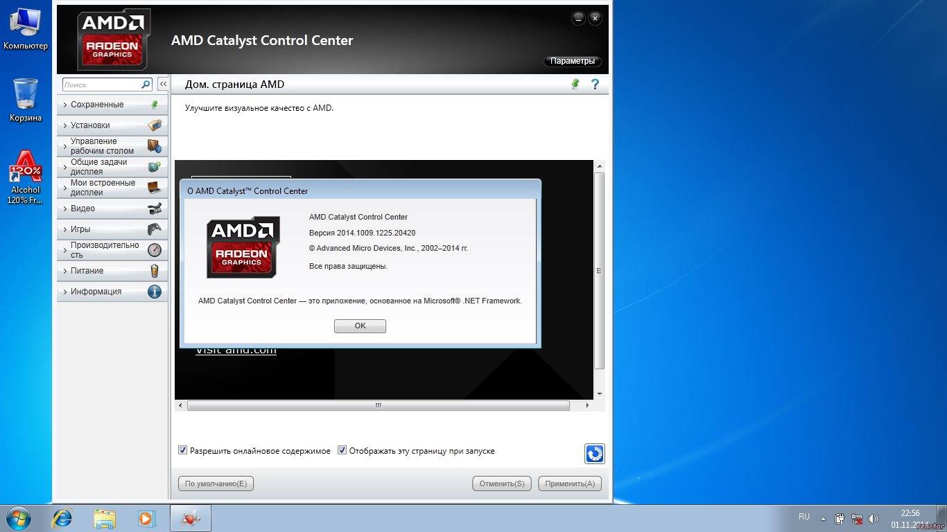
Task: Select the Alcohol 120% desktop shortcut
Action: (x=25, y=178)
